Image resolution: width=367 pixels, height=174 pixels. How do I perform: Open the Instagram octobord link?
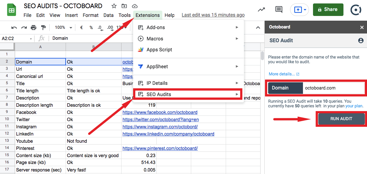click(x=160, y=127)
